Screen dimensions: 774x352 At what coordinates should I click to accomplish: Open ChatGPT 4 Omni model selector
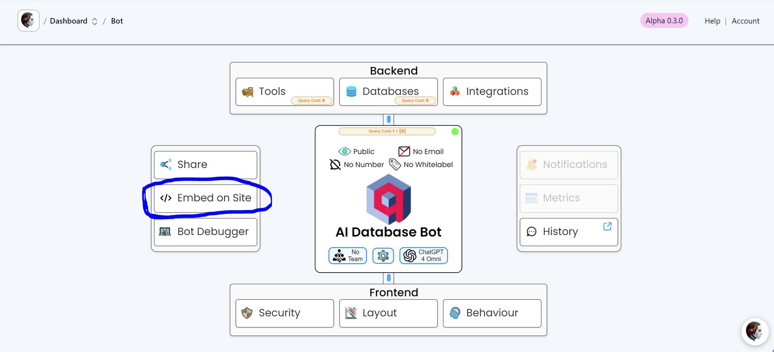click(x=423, y=256)
